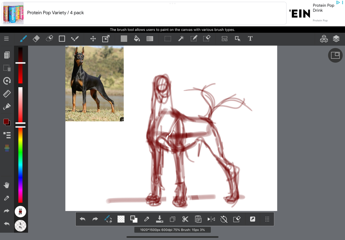The image size is (345, 240).
Task: Open the dark red foreground color swatch
Action: coord(6,121)
